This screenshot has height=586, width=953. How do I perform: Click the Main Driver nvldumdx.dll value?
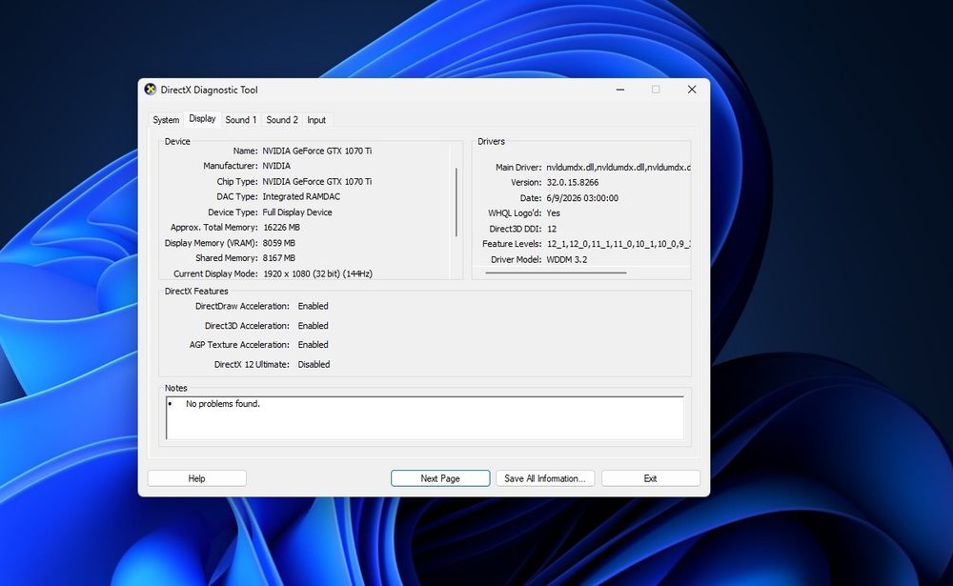click(618, 167)
